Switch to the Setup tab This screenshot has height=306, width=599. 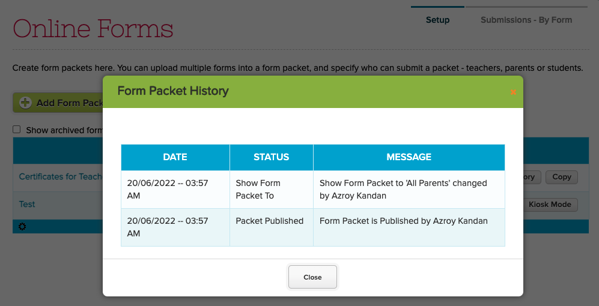pyautogui.click(x=437, y=20)
